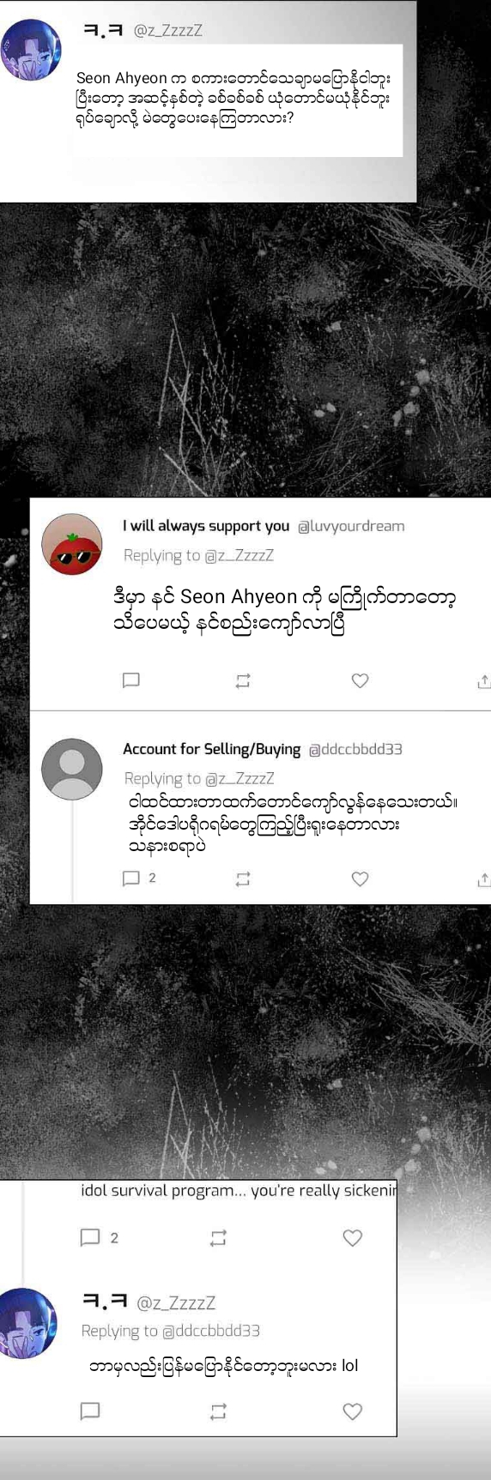Open replies on ddccbbdd33's tweet
Viewport: 491px width, 1480px height.
tap(140, 878)
